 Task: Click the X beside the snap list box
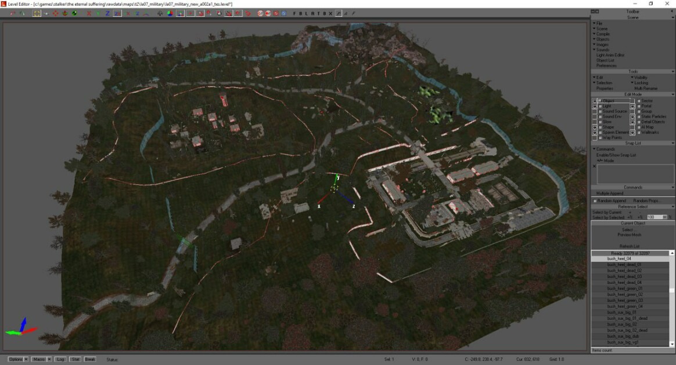tap(594, 166)
